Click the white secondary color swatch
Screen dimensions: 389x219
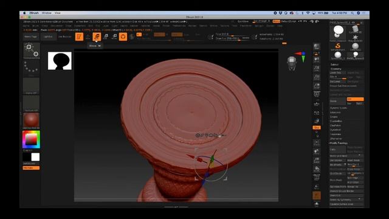[35, 157]
